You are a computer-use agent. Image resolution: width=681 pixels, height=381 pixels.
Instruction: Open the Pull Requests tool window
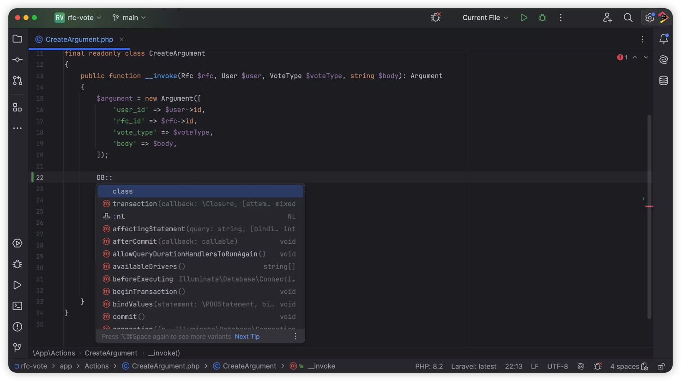coord(18,81)
